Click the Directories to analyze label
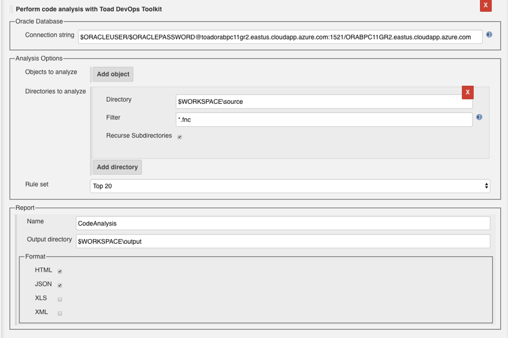This screenshot has width=508, height=338. [x=55, y=91]
